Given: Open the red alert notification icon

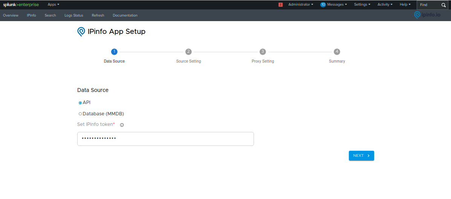Looking at the screenshot, I should coord(281,5).
